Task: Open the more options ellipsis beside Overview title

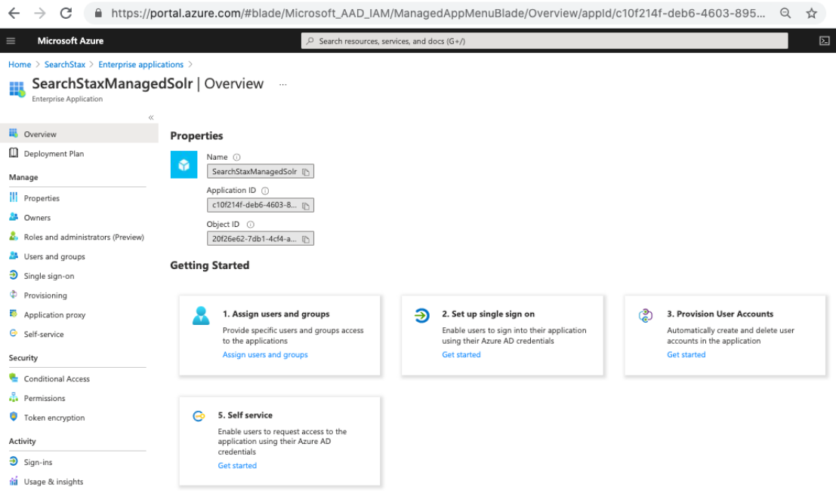Action: tap(283, 84)
